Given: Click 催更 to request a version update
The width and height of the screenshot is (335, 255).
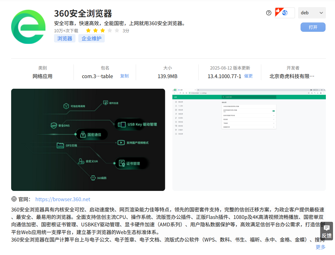Looking at the screenshot, I should [x=248, y=76].
